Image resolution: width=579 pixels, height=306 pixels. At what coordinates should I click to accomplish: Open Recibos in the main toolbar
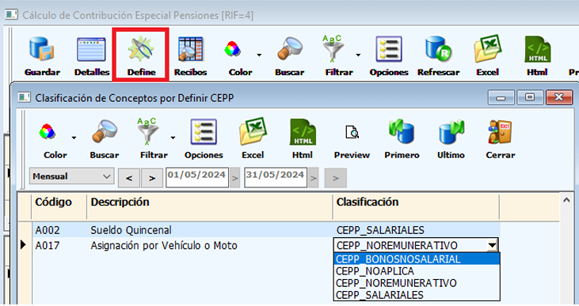tap(191, 56)
